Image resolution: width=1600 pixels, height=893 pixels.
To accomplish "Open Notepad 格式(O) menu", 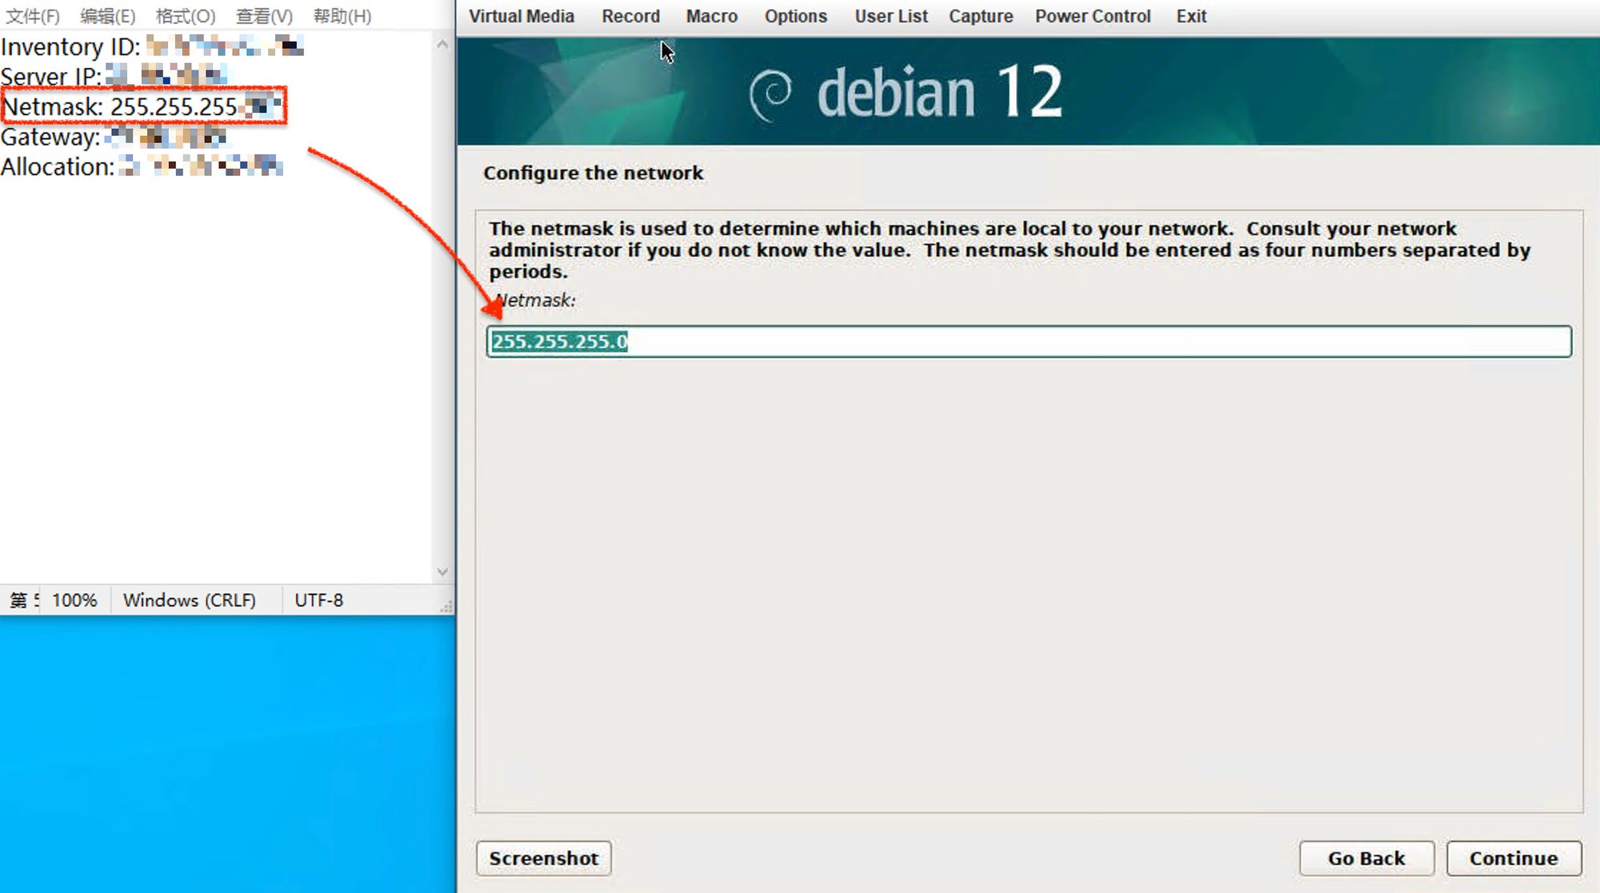I will tap(185, 16).
